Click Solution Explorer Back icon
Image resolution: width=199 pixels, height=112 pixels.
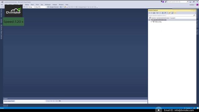pos(149,13)
